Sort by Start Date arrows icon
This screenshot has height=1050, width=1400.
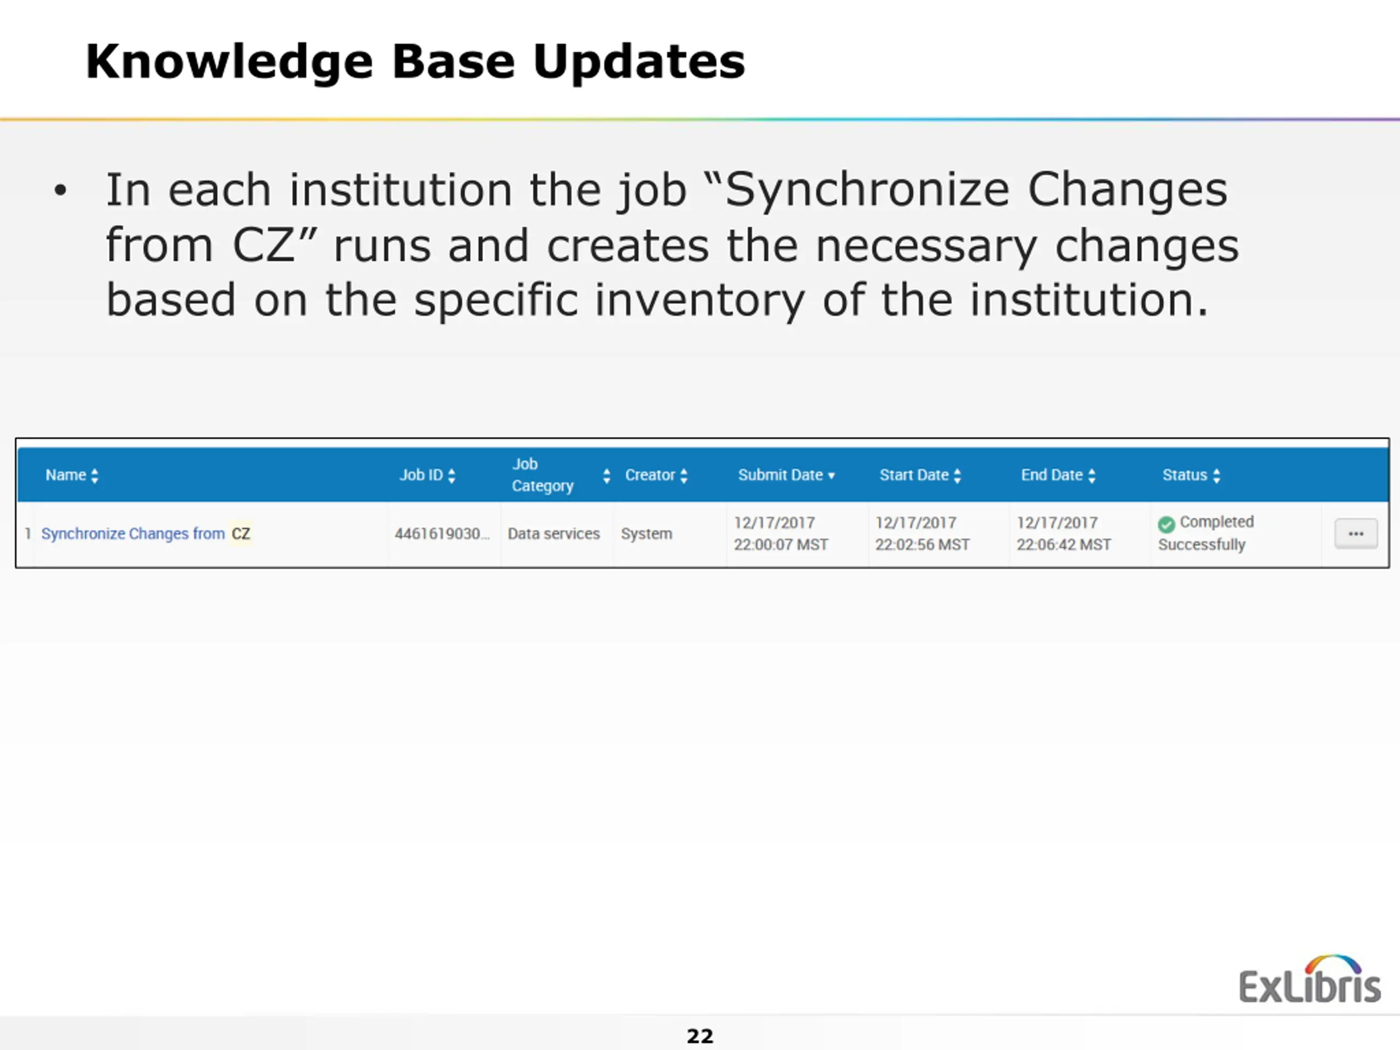click(957, 476)
